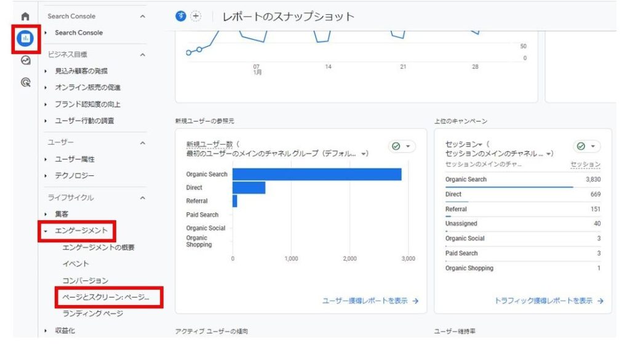Image resolution: width=630 pixels, height=350 pixels.
Task: Expand 見込み顧客の発掘 in sidebar
Action: pyautogui.click(x=46, y=71)
